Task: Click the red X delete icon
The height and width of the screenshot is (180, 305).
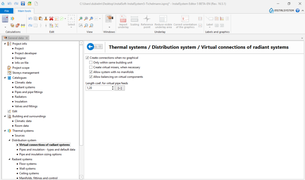Action: click(x=51, y=19)
